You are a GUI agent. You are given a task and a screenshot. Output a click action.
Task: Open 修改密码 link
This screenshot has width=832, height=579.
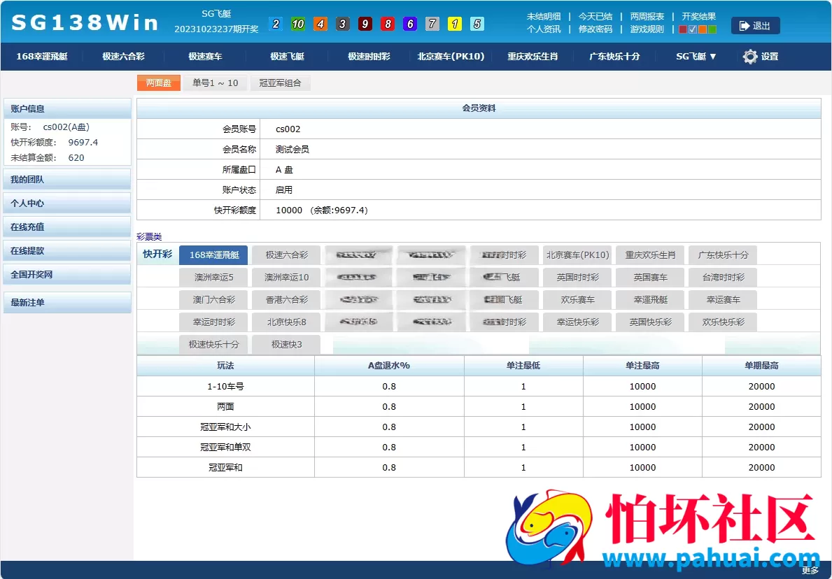point(595,29)
